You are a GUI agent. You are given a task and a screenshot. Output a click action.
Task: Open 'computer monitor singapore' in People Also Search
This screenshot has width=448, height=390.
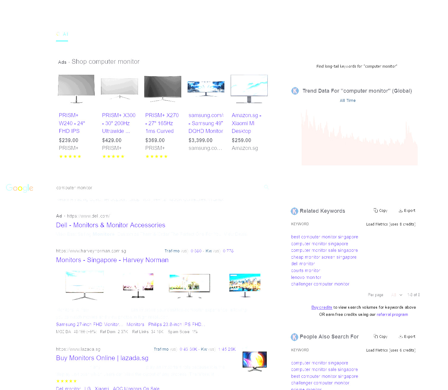tap(320, 363)
